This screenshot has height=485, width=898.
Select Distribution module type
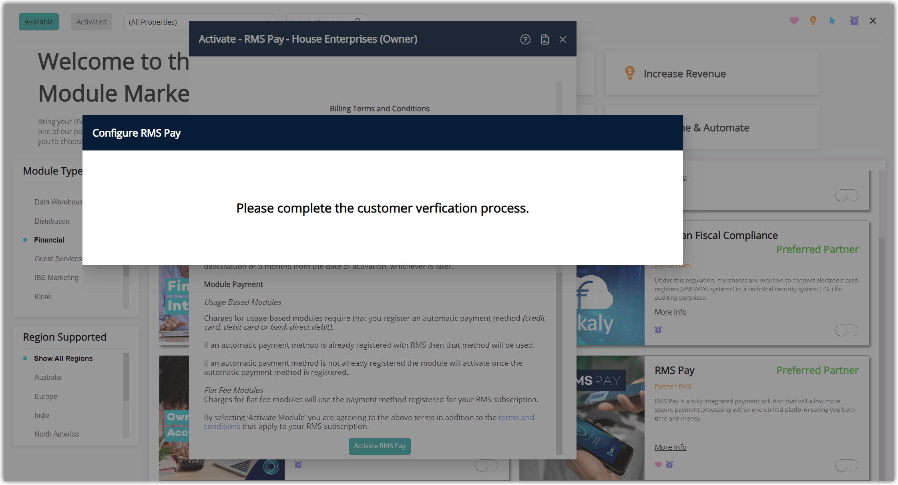click(x=52, y=221)
